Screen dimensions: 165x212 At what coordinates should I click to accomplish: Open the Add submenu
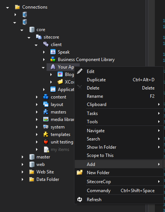119,164
